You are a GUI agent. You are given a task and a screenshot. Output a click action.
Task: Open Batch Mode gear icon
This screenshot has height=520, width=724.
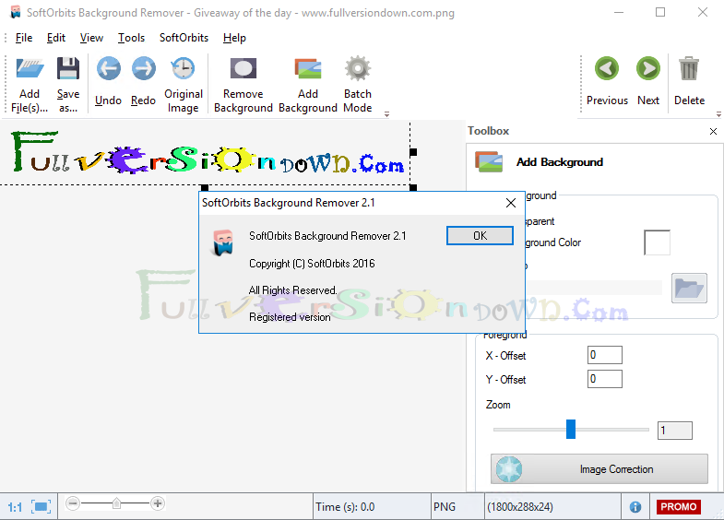pyautogui.click(x=358, y=69)
